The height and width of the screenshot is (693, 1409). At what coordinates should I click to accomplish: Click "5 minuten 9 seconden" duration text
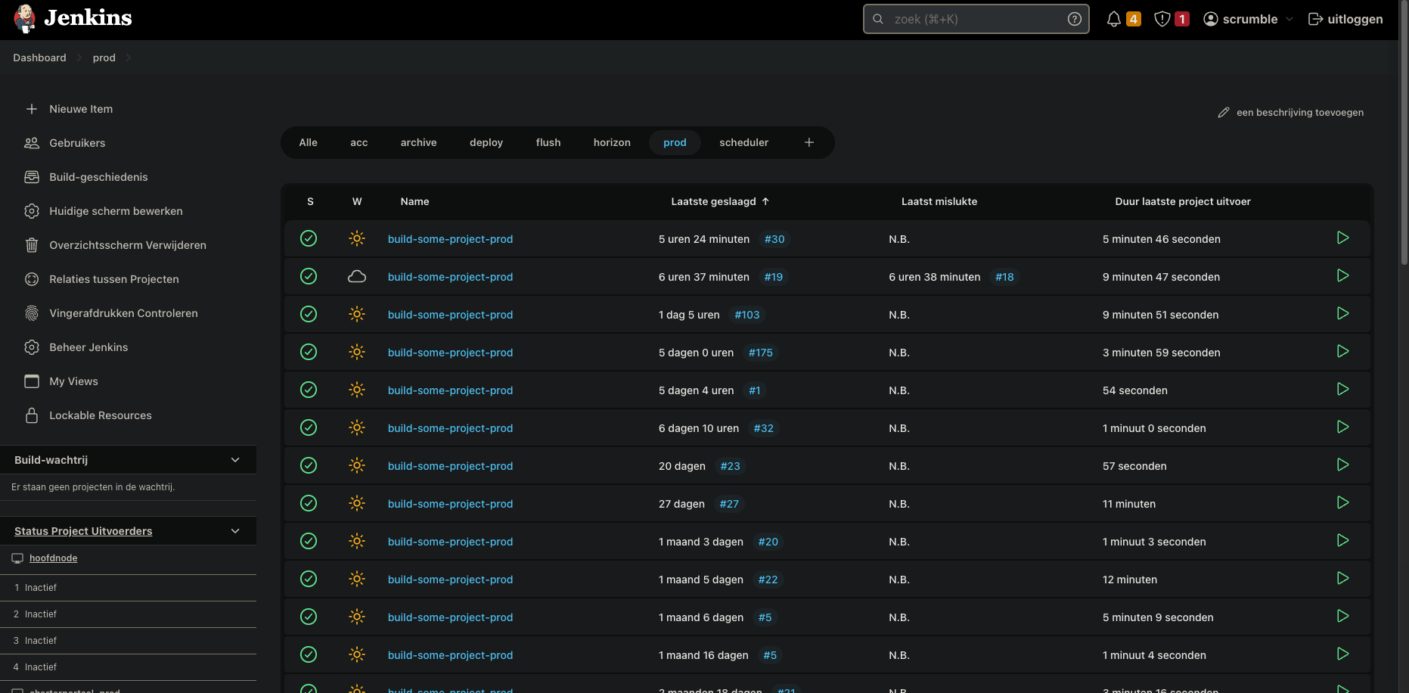pyautogui.click(x=1158, y=617)
